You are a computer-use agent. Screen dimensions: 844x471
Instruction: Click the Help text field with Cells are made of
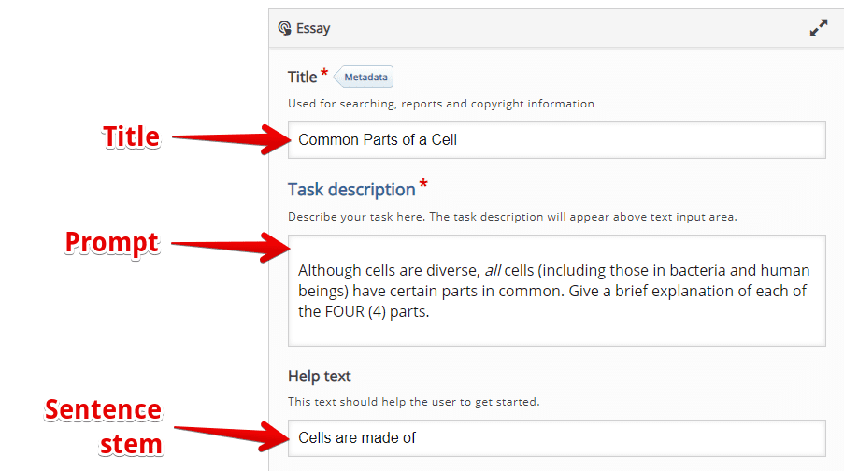(556, 438)
